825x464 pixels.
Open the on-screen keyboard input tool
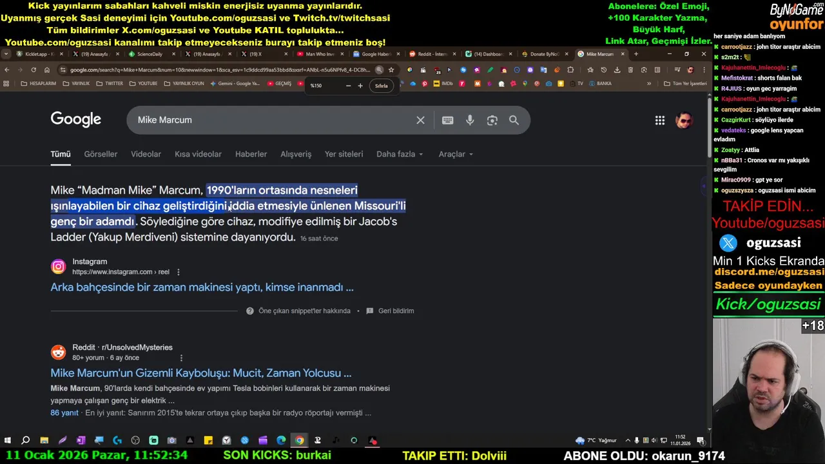447,120
